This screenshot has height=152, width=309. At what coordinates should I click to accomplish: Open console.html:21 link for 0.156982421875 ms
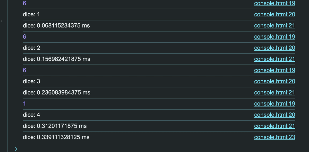(x=274, y=59)
